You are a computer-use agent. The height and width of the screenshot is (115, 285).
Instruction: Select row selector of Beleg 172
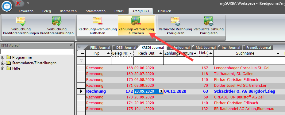pos(81,91)
